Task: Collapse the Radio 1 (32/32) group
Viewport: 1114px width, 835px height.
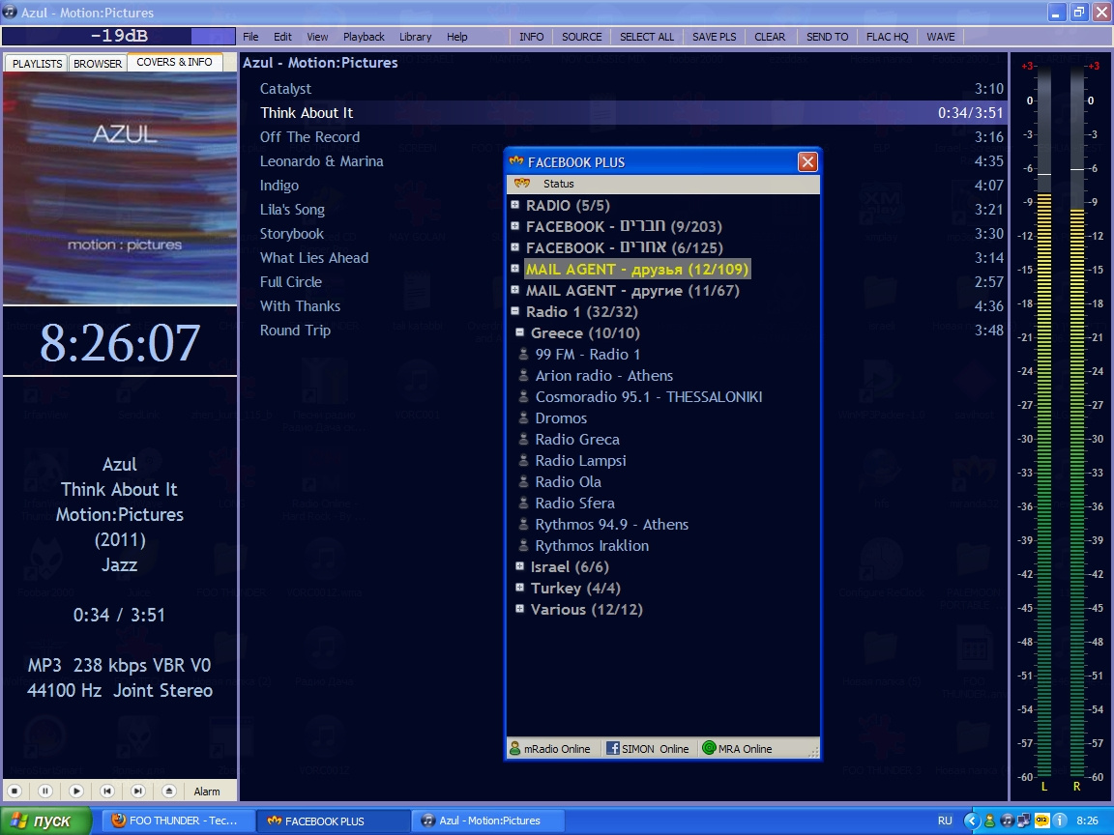Action: pos(515,311)
